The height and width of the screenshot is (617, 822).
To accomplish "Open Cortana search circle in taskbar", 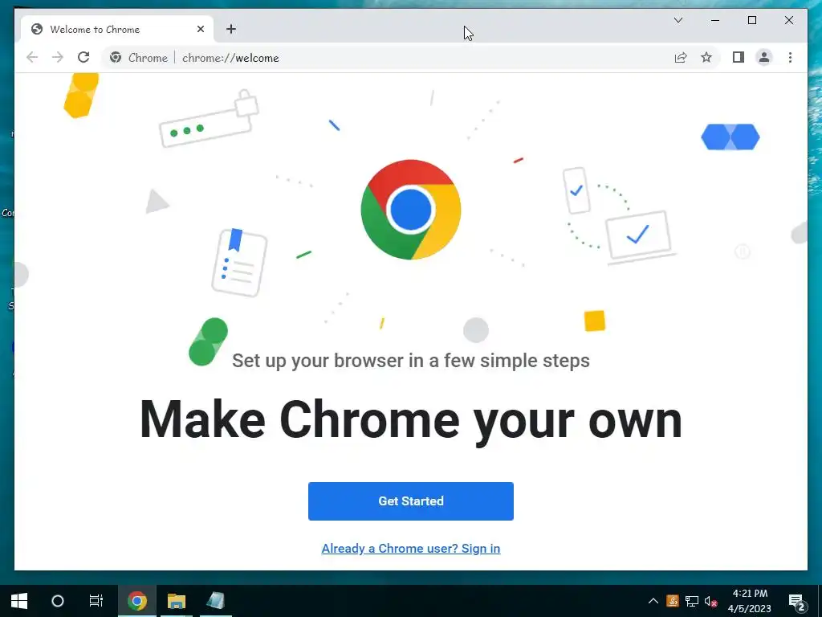I will pos(58,601).
